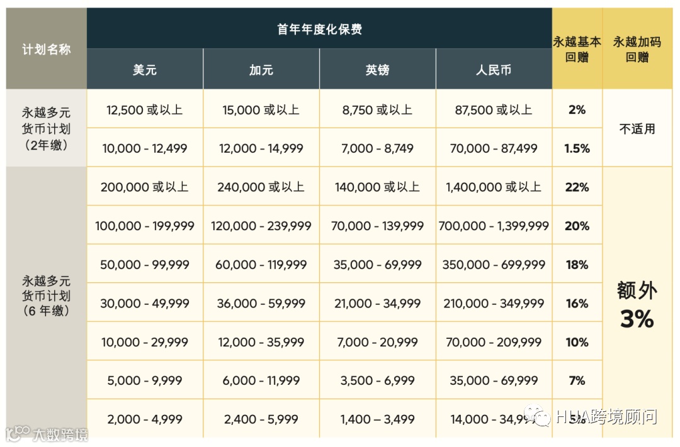Viewport: 680px width, 447px height.
Task: Click the cell 1,400 – 3,499
Action: 377,419
